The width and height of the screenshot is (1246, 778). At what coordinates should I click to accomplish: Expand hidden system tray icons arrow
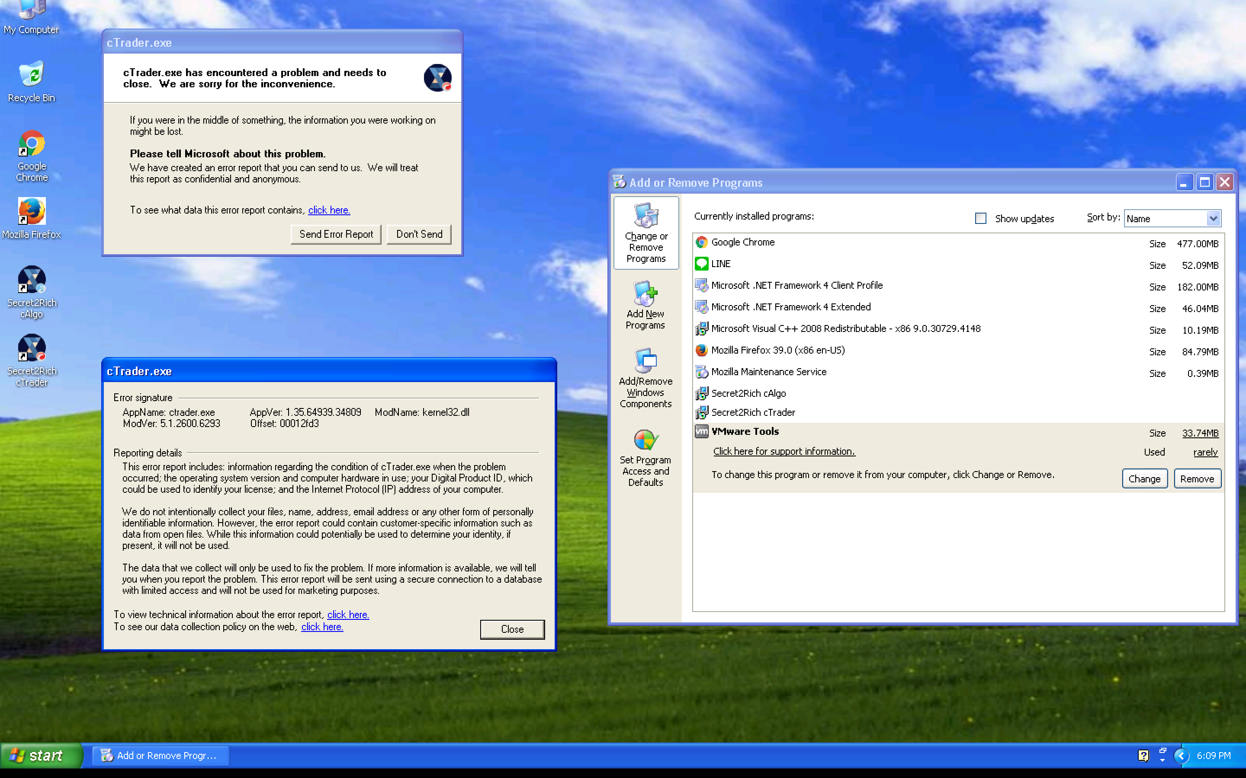click(1181, 756)
